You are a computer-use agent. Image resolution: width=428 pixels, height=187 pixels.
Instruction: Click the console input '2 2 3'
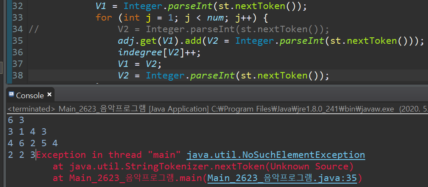[x=22, y=155]
